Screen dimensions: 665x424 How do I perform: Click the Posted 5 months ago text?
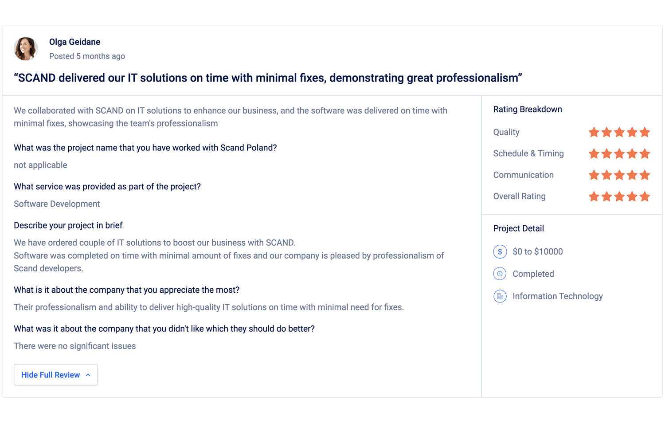point(87,56)
